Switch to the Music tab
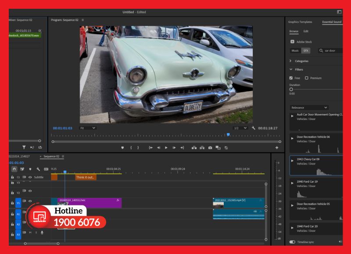The width and height of the screenshot is (351, 254). coord(295,51)
